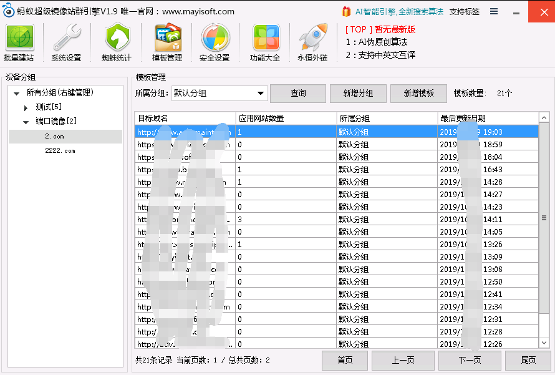Viewport: 555px width, 375px height.
Task: Select the row updated at 12:31
Action: (337, 319)
